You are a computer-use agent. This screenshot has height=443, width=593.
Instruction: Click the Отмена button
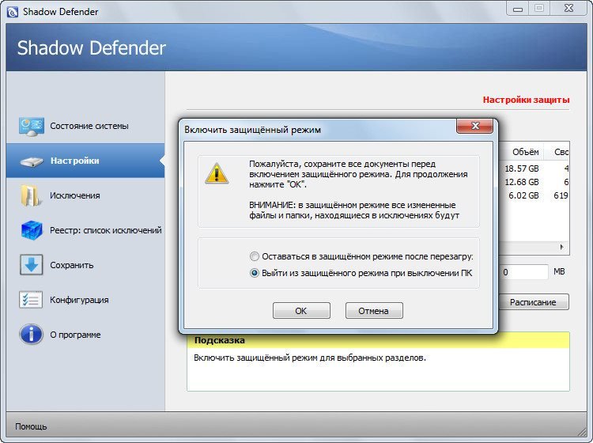(x=374, y=311)
